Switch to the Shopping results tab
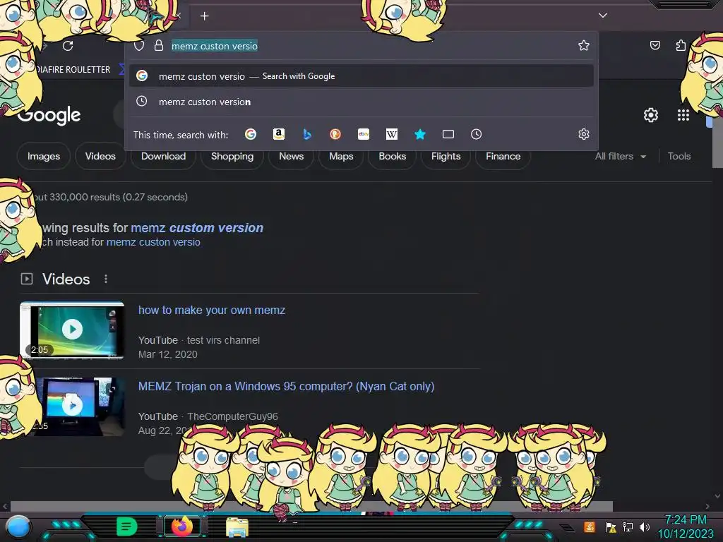The image size is (723, 542). pos(232,156)
